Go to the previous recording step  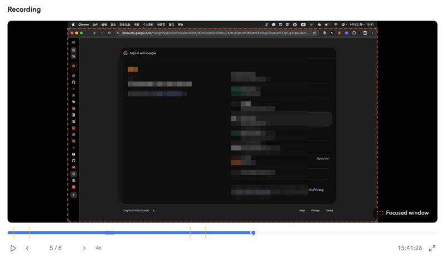pyautogui.click(x=27, y=248)
